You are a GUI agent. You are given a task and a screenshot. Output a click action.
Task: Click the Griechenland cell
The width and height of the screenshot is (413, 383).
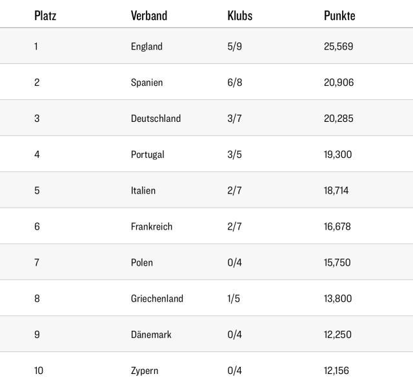157,299
